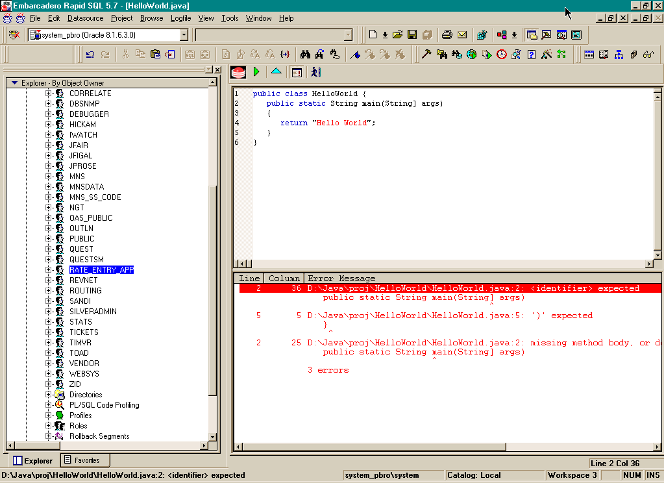This screenshot has width=664, height=483.
Task: Click the help question mark icon
Action: 532,55
